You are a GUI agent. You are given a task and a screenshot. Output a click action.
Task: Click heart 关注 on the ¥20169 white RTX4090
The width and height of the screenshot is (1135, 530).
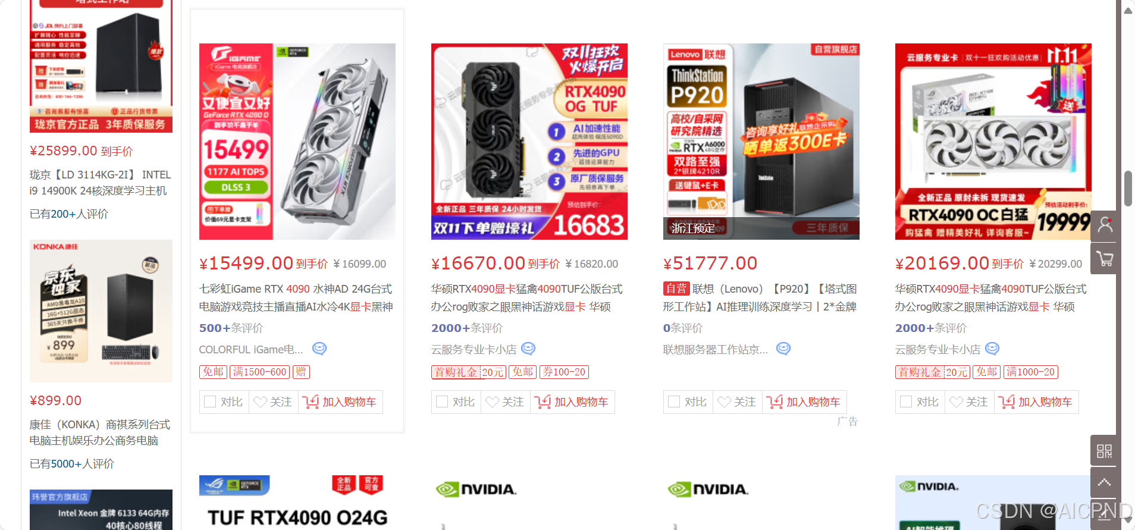click(969, 402)
